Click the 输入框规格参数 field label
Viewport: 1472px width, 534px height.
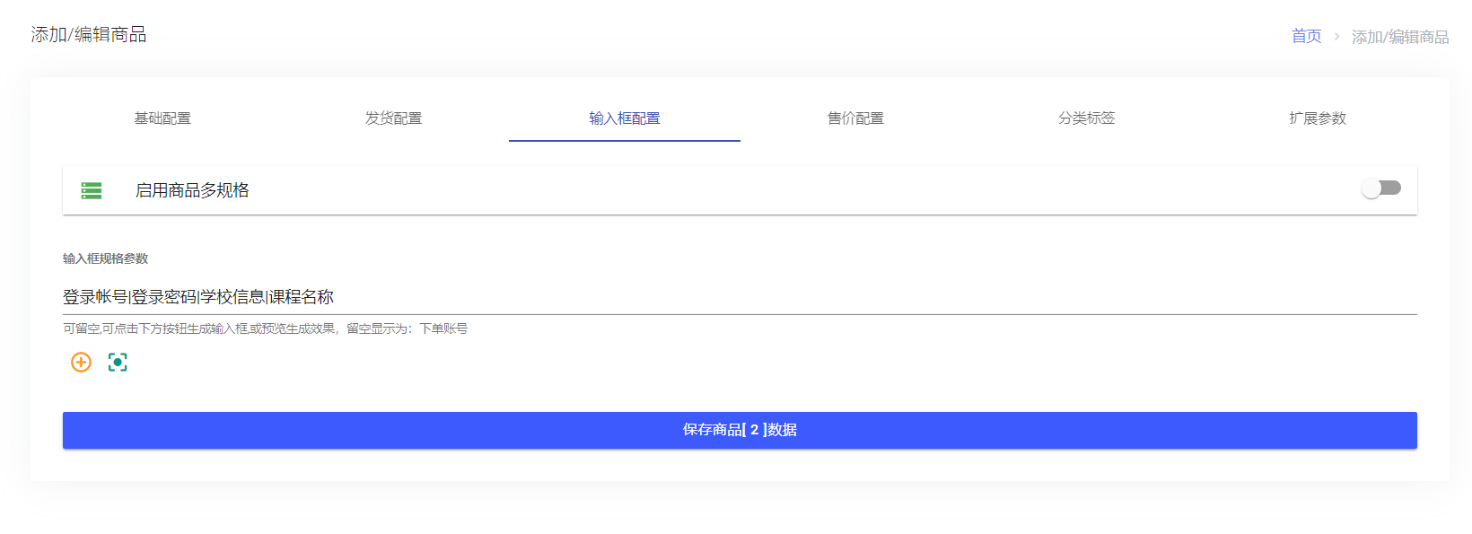[105, 258]
